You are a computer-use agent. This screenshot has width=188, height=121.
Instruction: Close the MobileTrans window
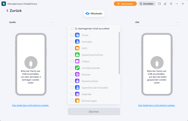pyautogui.click(x=183, y=4)
